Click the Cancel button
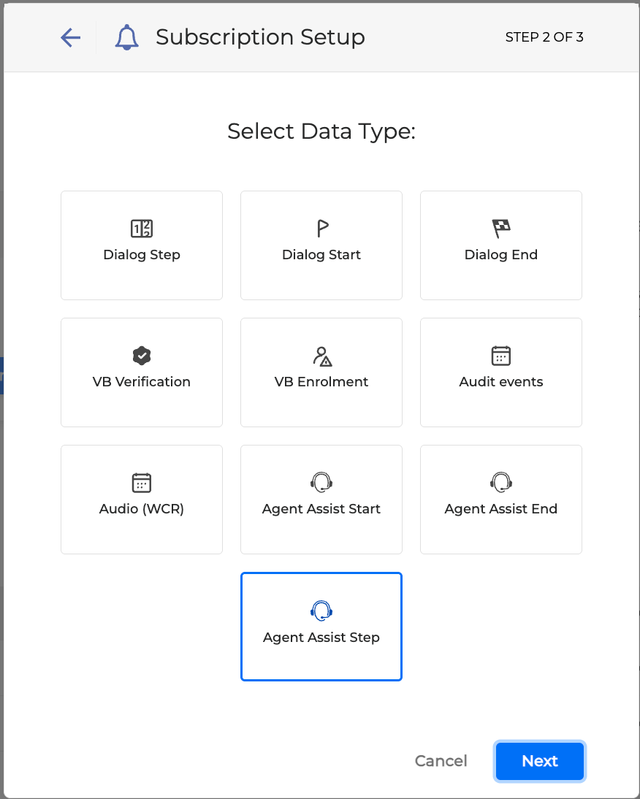This screenshot has width=640, height=799. click(441, 761)
